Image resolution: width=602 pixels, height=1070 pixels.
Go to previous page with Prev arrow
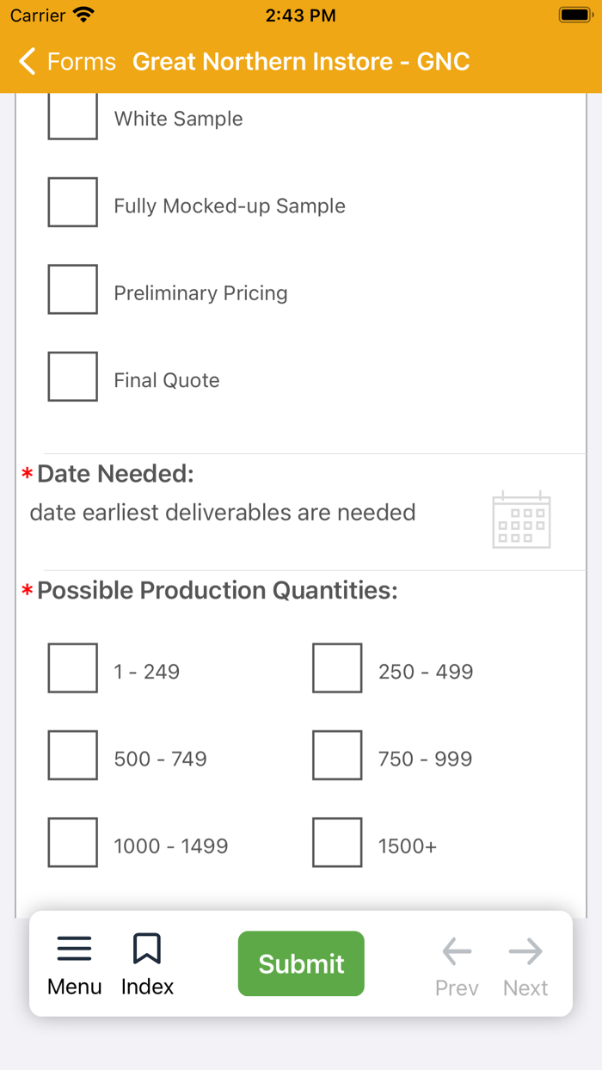coord(457,951)
